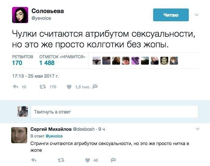Open Соловьева's profile avatar
Screen dimensions: 210x166
(x=20, y=15)
